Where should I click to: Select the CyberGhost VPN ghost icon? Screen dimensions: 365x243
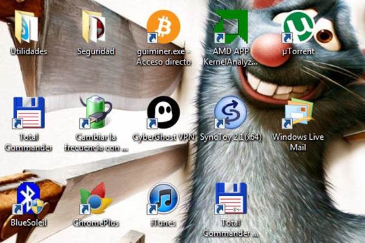pyautogui.click(x=163, y=112)
